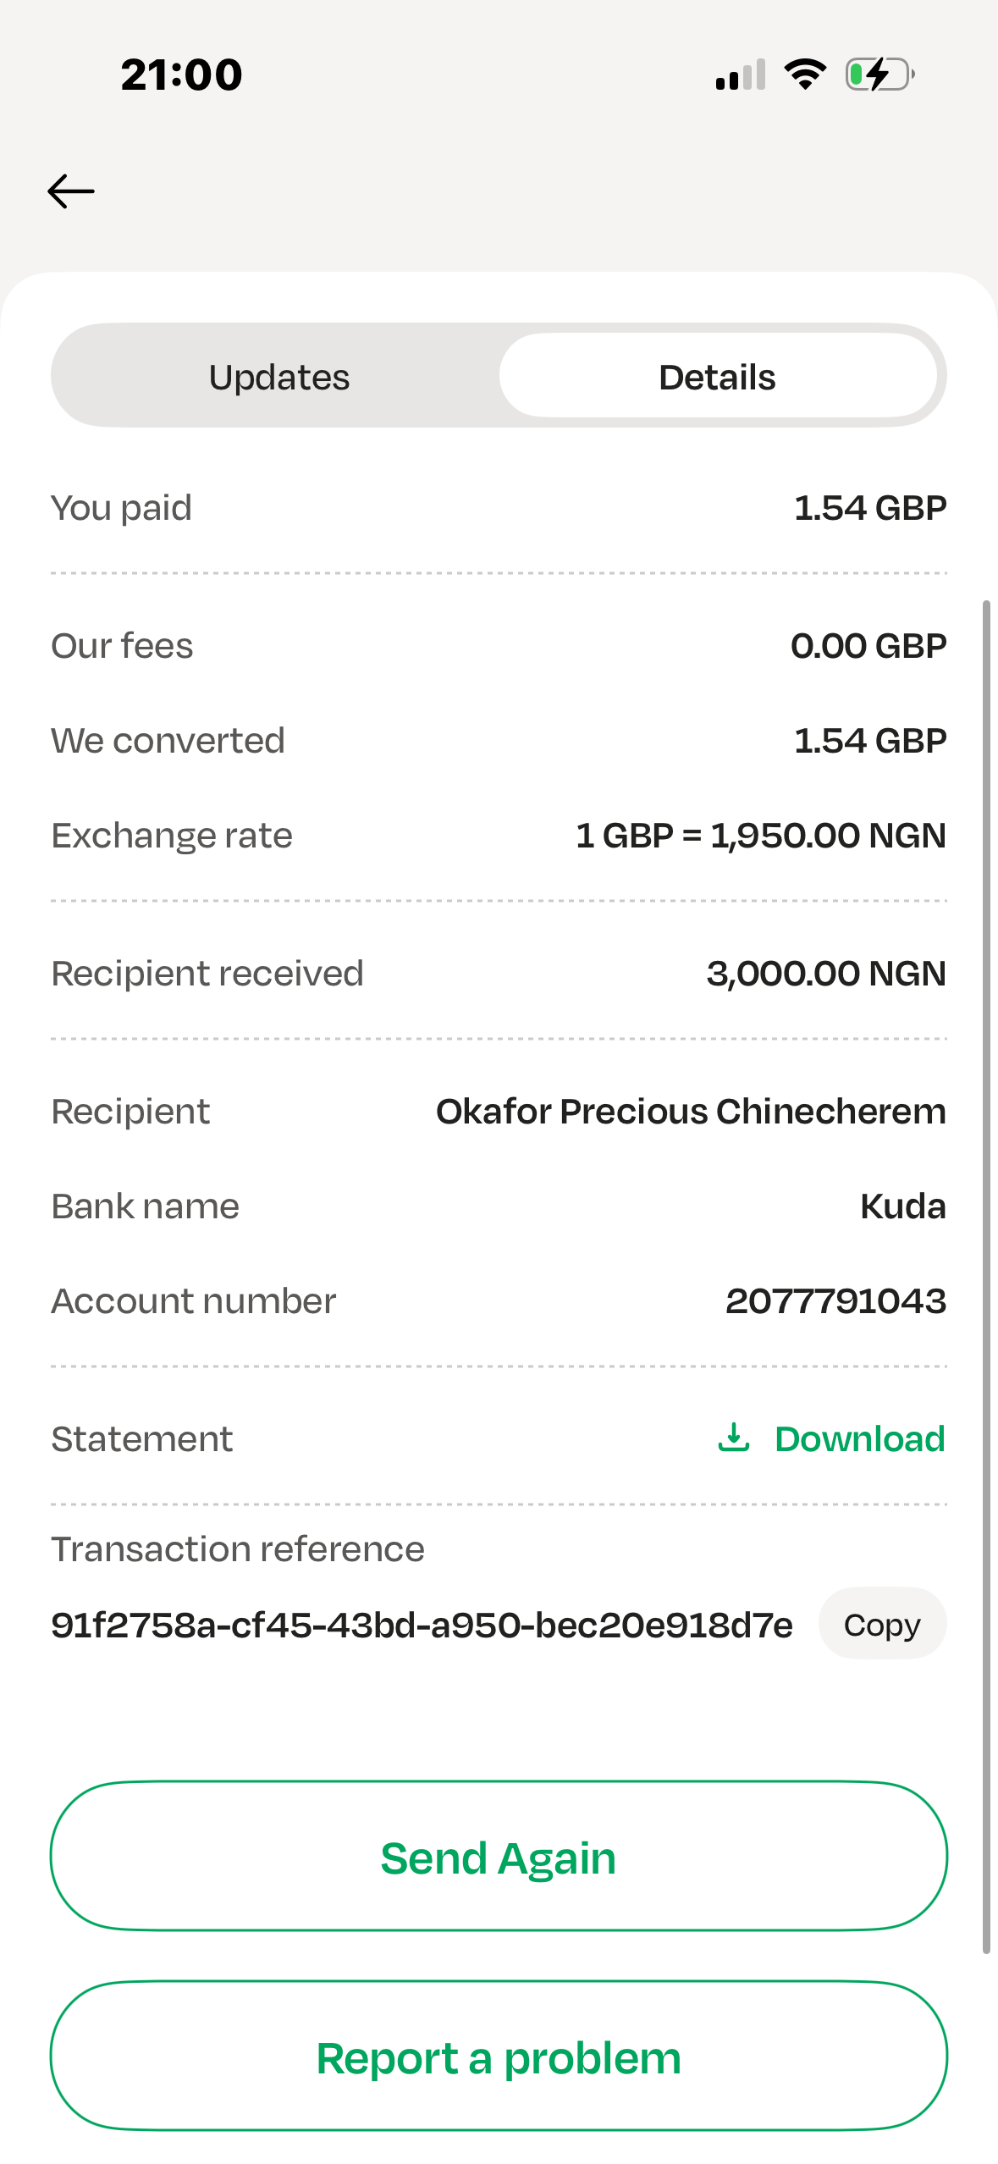
Task: Tap the back arrow icon
Action: tap(71, 191)
